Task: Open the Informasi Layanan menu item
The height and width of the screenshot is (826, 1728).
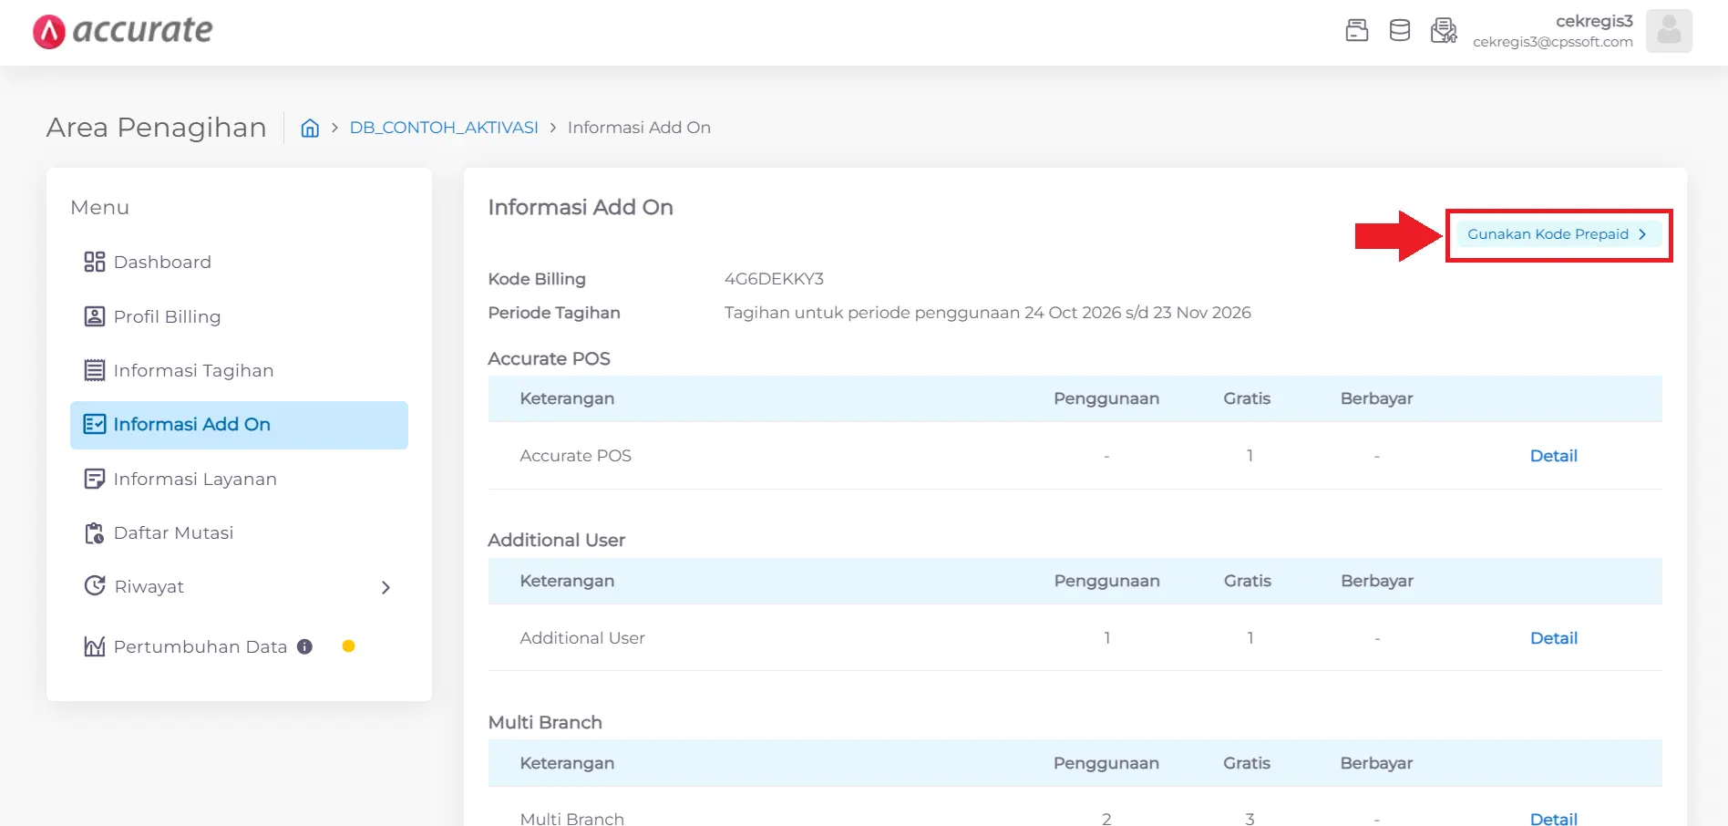Action: (239, 479)
